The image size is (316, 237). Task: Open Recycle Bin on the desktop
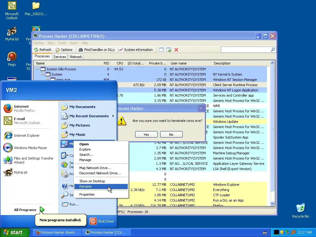(x=301, y=210)
